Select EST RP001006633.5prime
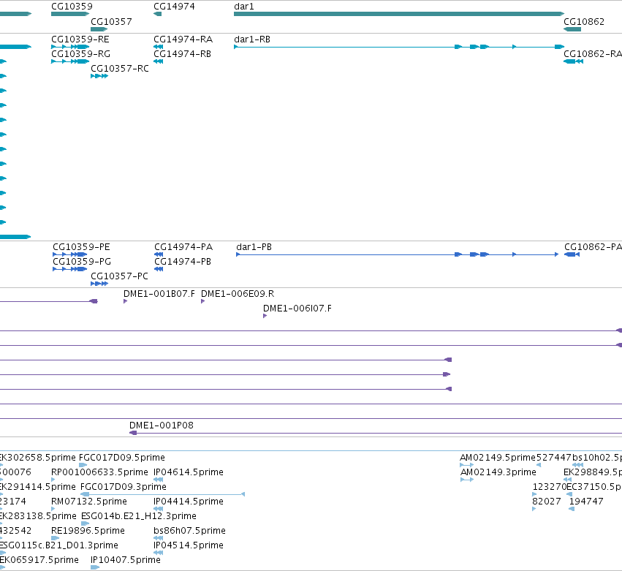 [99, 472]
